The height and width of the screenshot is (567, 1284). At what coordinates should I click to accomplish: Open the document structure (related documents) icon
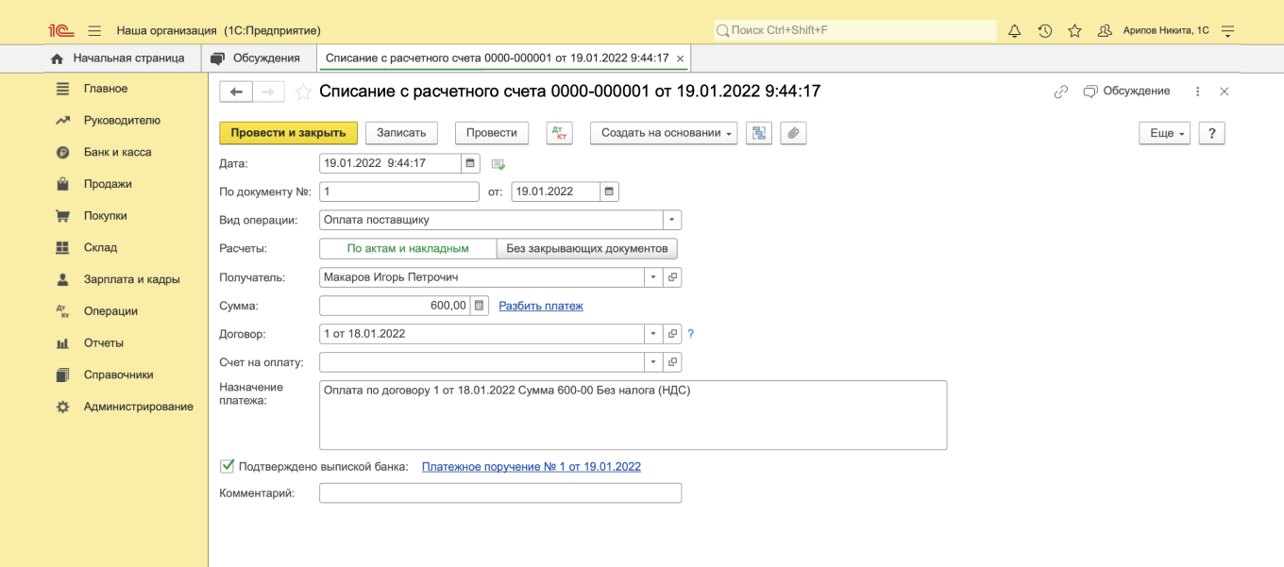pyautogui.click(x=758, y=133)
